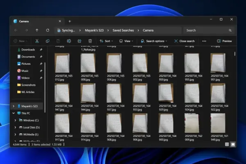Click the Paste clipboard icon
Image resolution: width=246 pixels, height=164 pixels.
tap(58, 41)
